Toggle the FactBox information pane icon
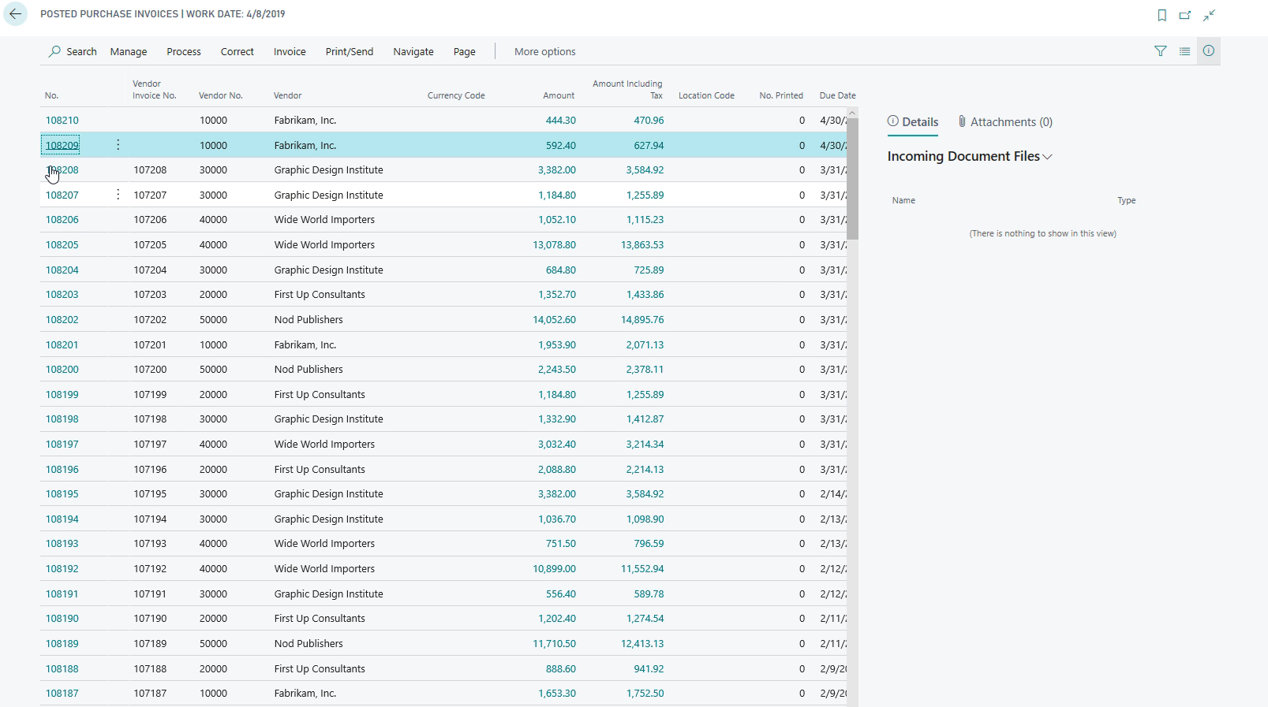The width and height of the screenshot is (1268, 707). (1208, 51)
